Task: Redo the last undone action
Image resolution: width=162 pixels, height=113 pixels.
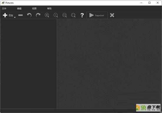Action: coord(38,15)
